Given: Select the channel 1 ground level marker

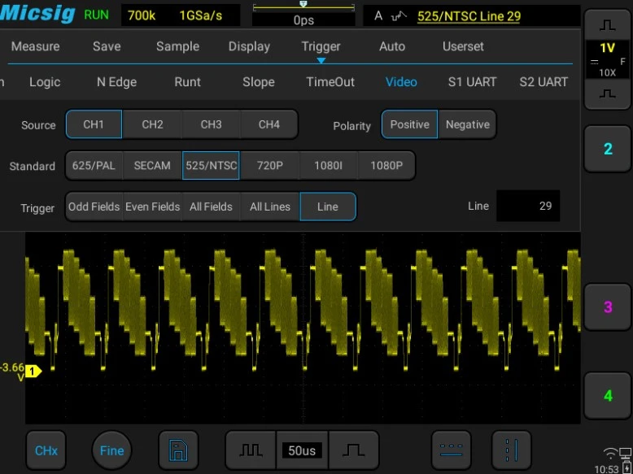Looking at the screenshot, I should tap(33, 371).
